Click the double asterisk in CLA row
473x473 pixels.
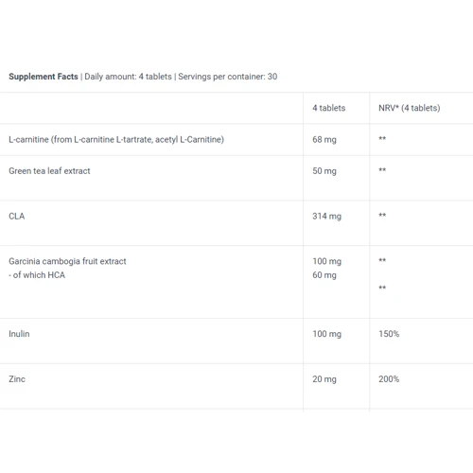[x=382, y=215]
